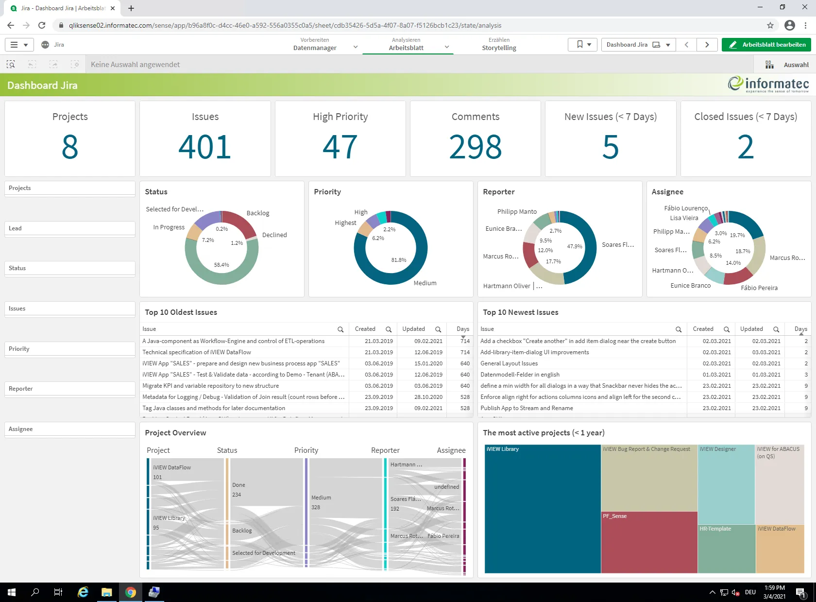The image size is (816, 602).
Task: Sort Oldest Issues table by Days column
Action: click(x=462, y=329)
